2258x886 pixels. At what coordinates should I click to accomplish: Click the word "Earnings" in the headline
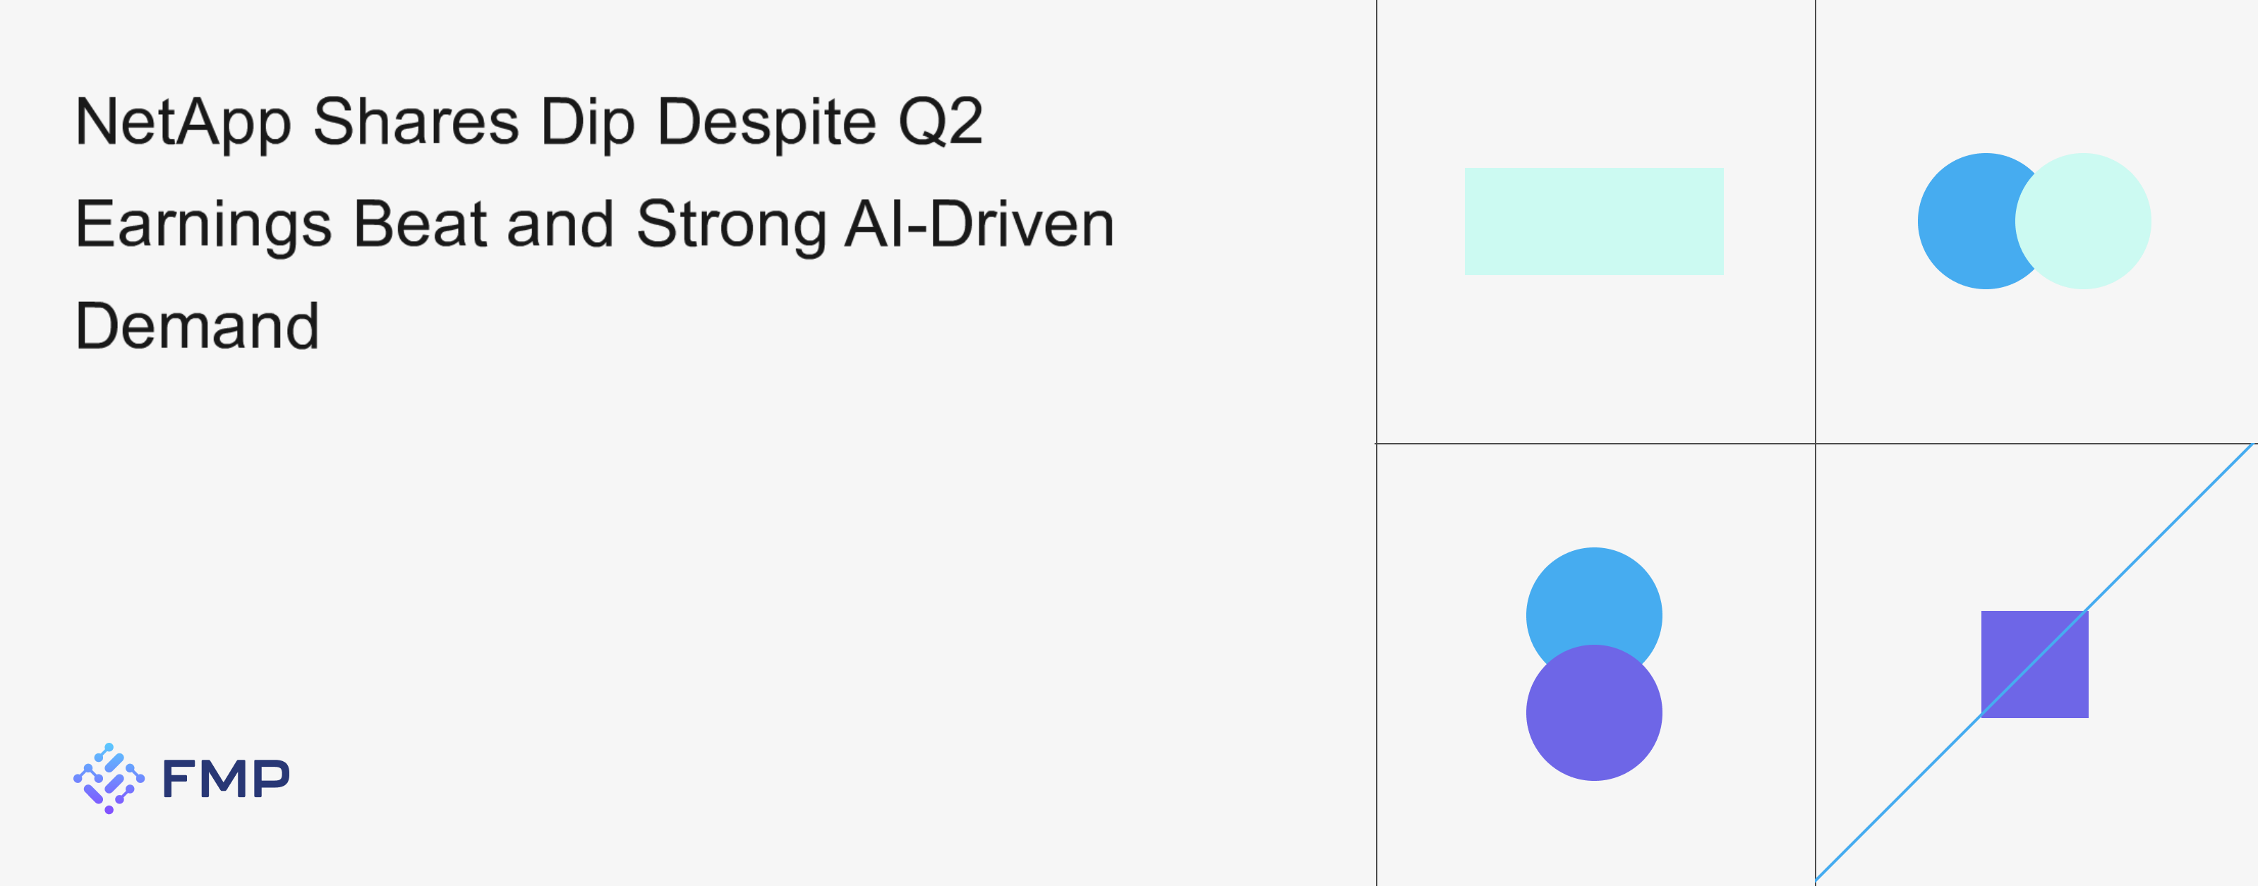click(x=203, y=224)
